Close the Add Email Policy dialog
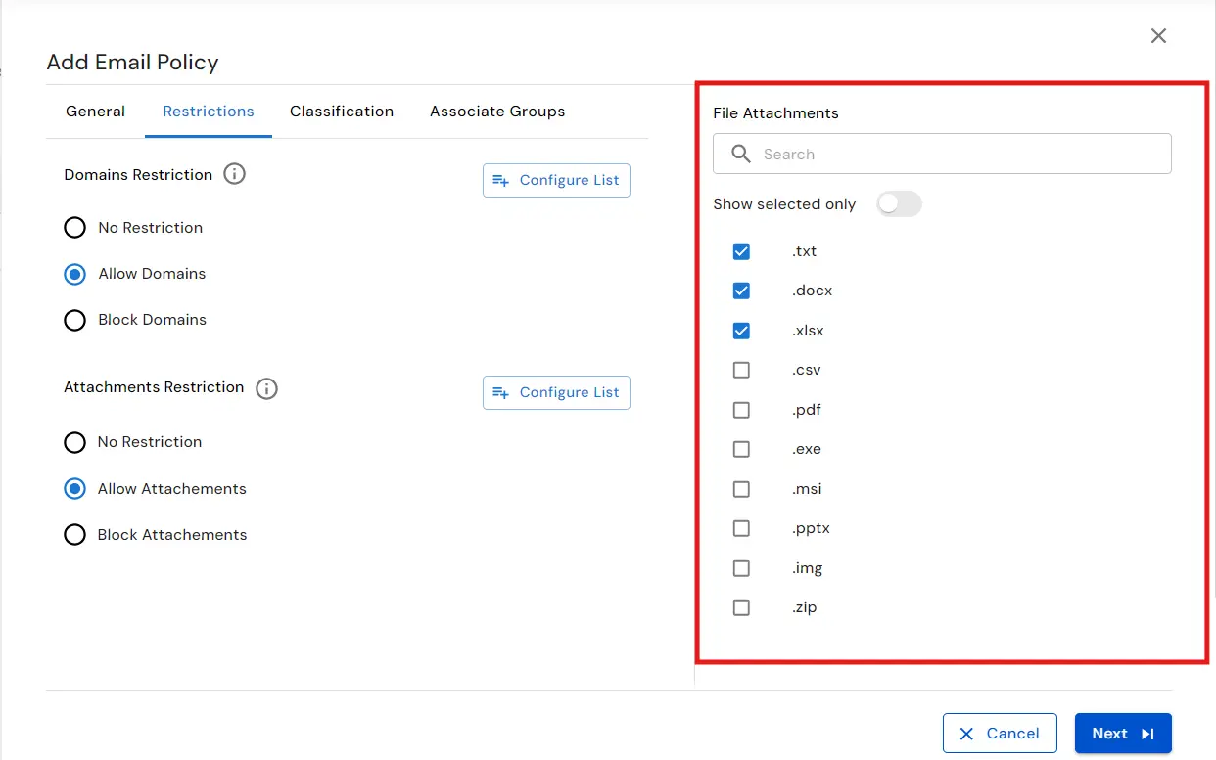Image resolution: width=1216 pixels, height=760 pixels. tap(1158, 35)
